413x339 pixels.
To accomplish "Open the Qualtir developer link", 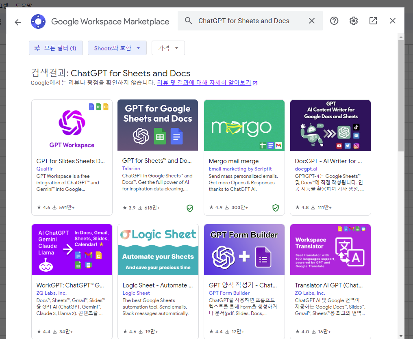I will tap(45, 169).
